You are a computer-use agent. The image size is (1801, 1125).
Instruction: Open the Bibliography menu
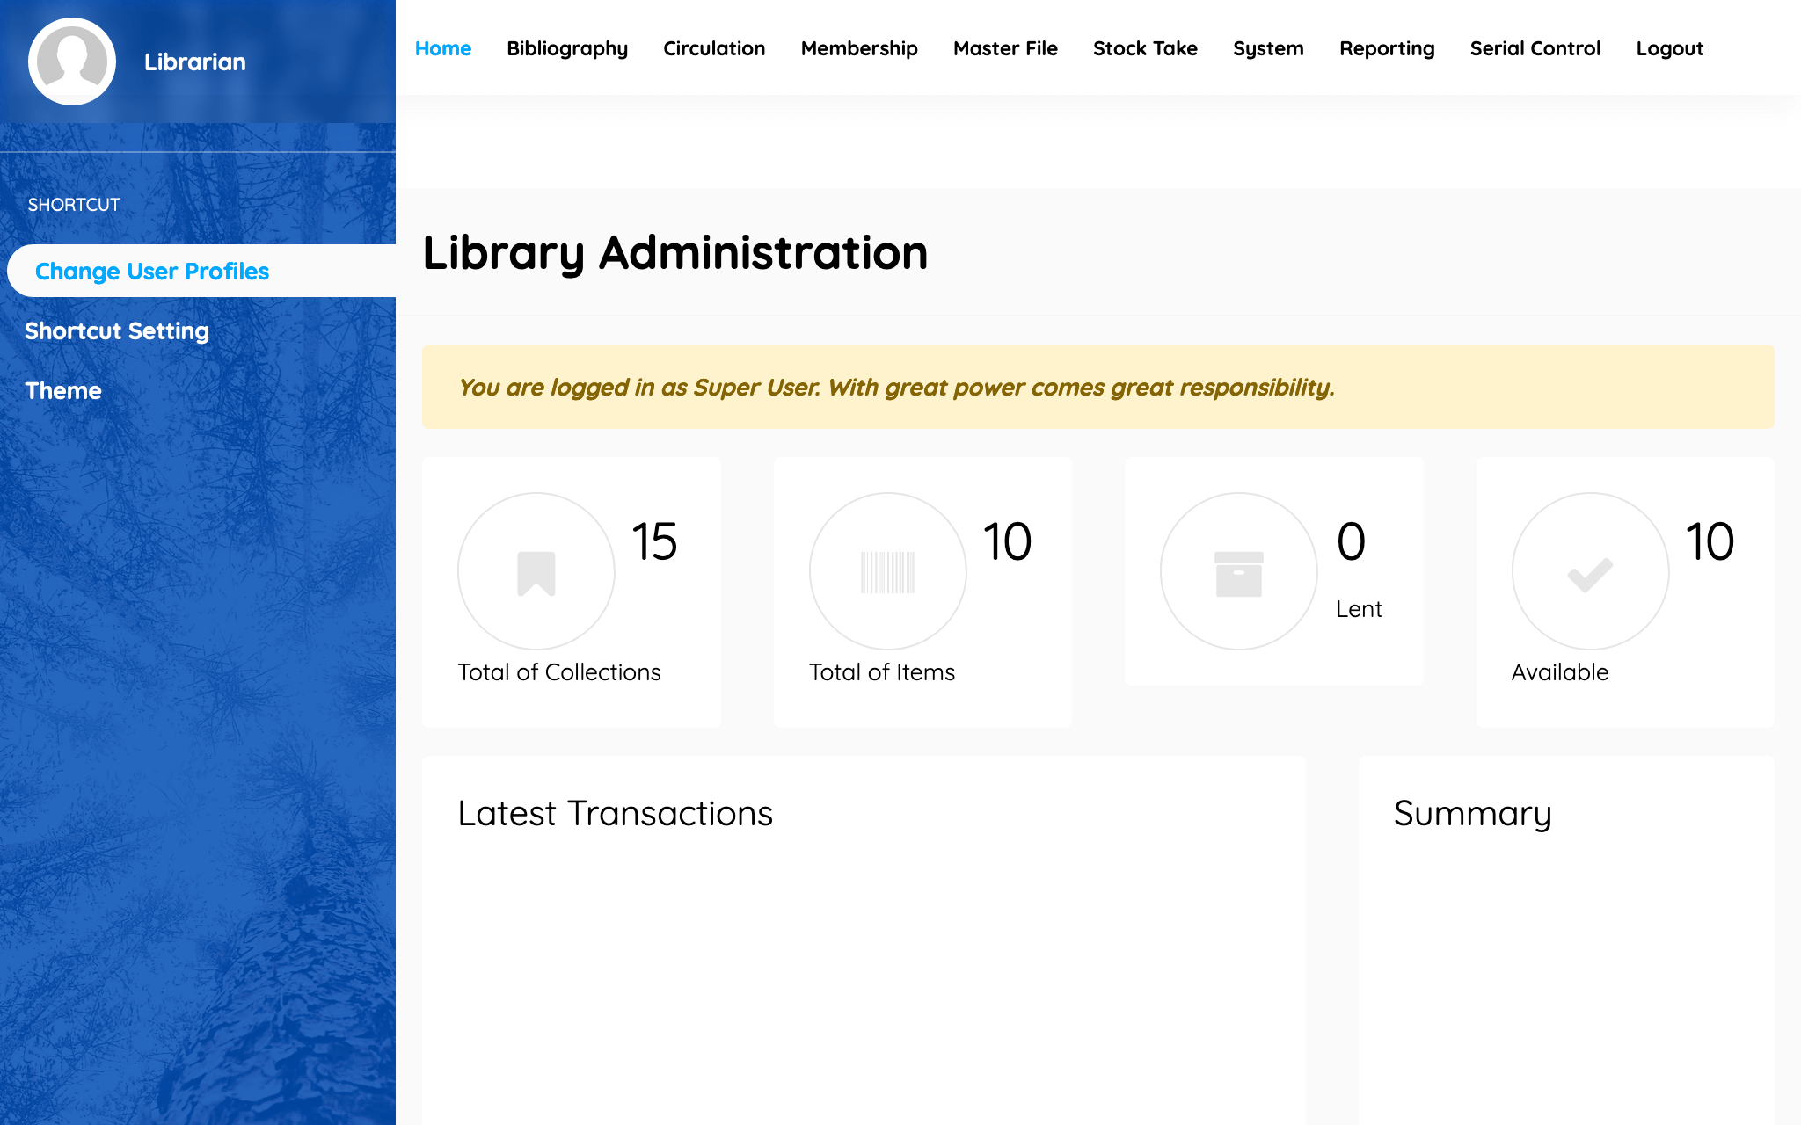[567, 48]
